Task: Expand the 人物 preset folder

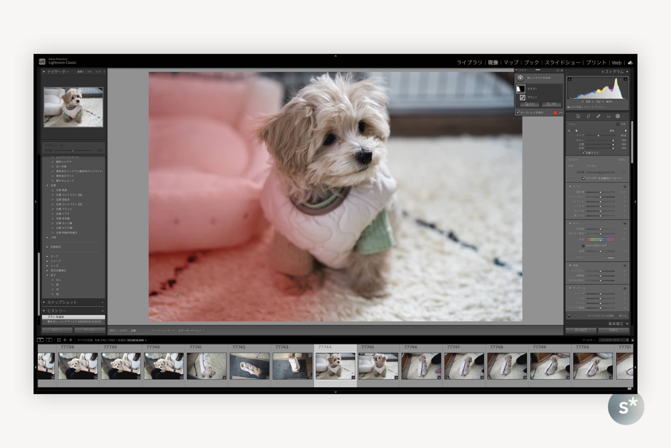Action: [x=47, y=238]
